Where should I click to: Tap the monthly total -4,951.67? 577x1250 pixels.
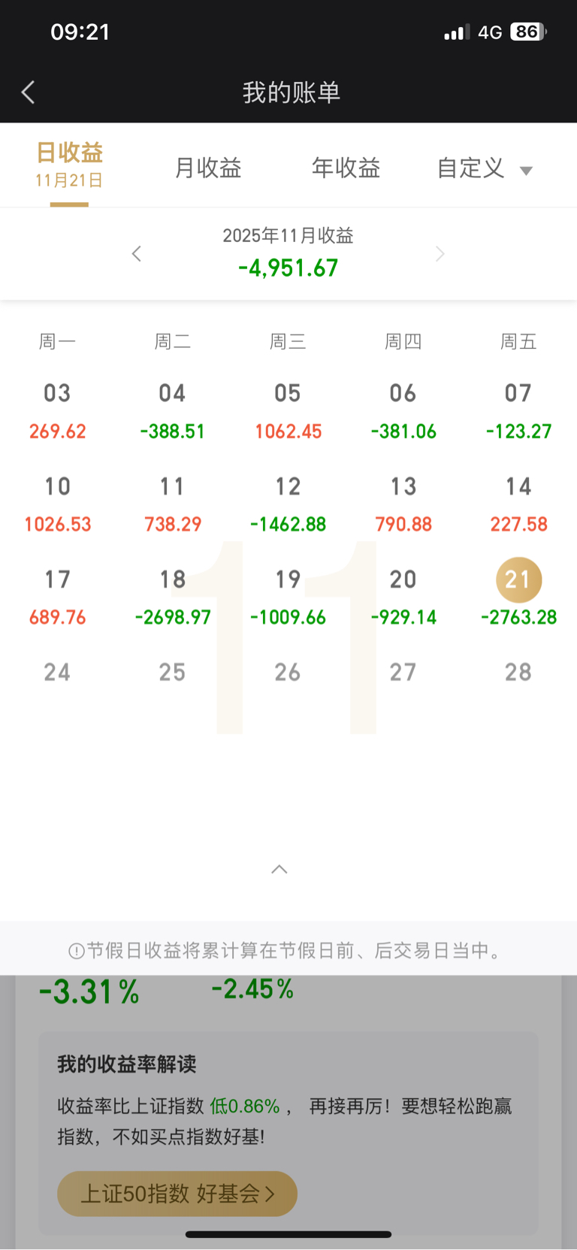click(288, 268)
